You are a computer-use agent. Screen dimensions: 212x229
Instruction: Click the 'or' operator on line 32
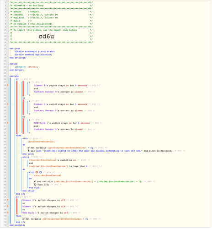coord(24,98)
